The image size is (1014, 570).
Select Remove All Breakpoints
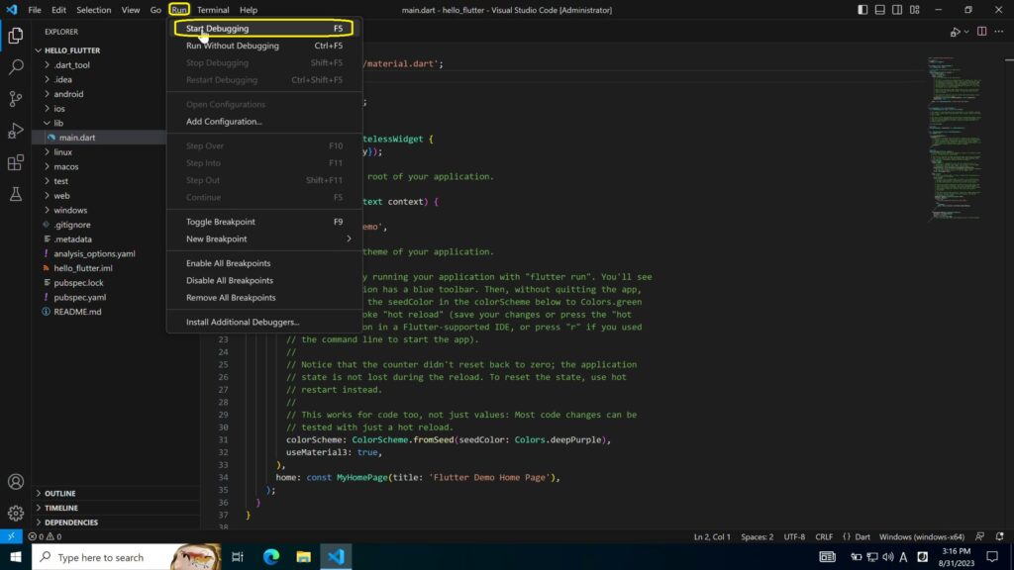[264, 298]
